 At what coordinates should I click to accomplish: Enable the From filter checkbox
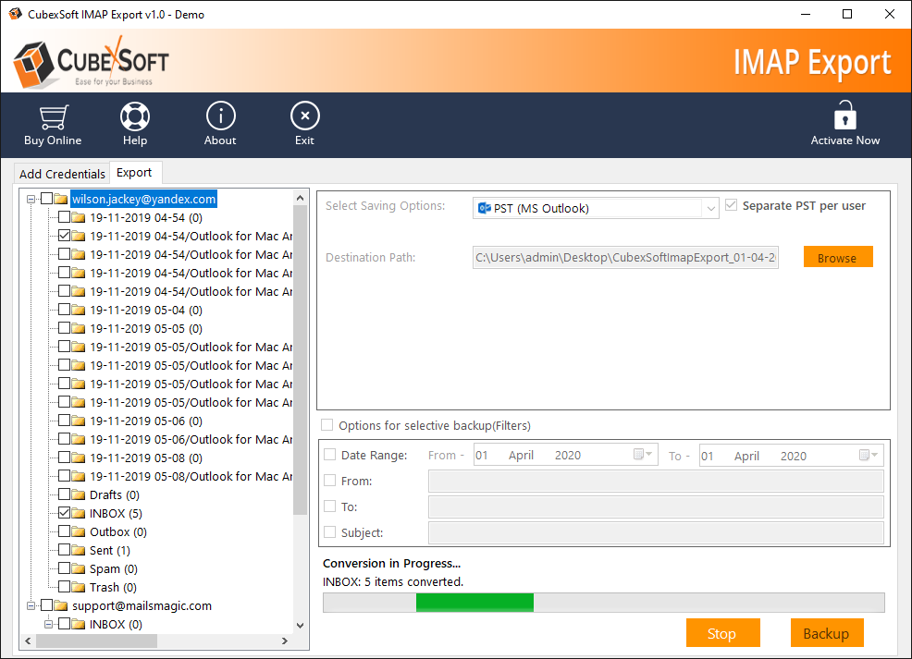click(x=330, y=480)
